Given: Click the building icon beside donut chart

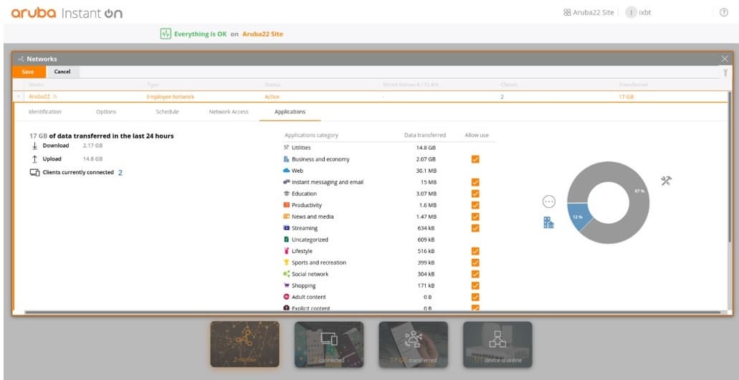Looking at the screenshot, I should [x=548, y=222].
